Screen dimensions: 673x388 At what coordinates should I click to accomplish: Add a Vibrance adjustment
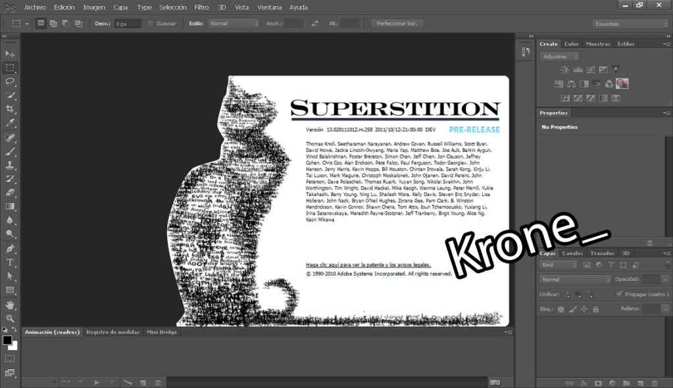(616, 70)
